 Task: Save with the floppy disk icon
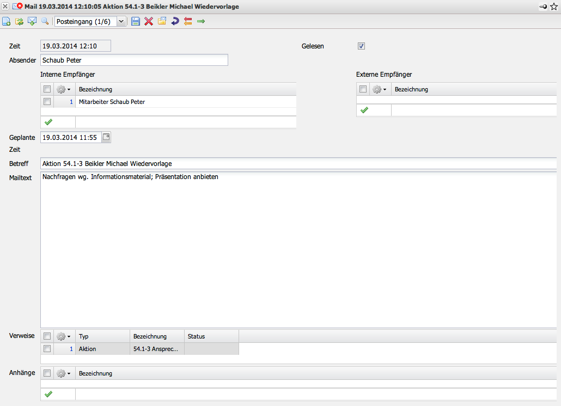click(x=136, y=21)
